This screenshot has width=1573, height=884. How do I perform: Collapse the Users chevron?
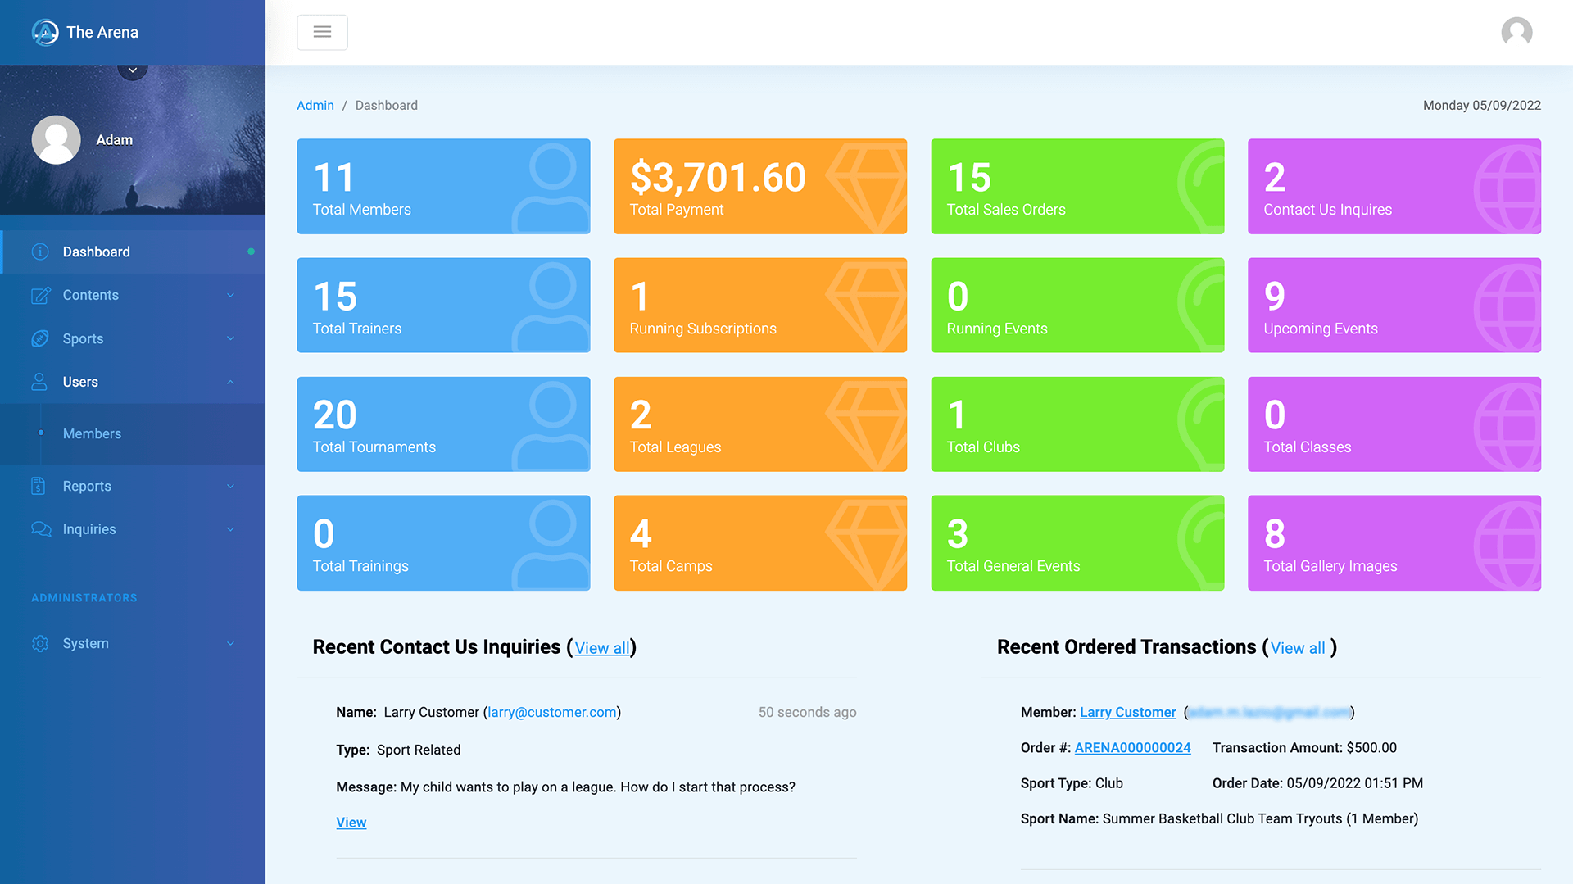pos(230,382)
